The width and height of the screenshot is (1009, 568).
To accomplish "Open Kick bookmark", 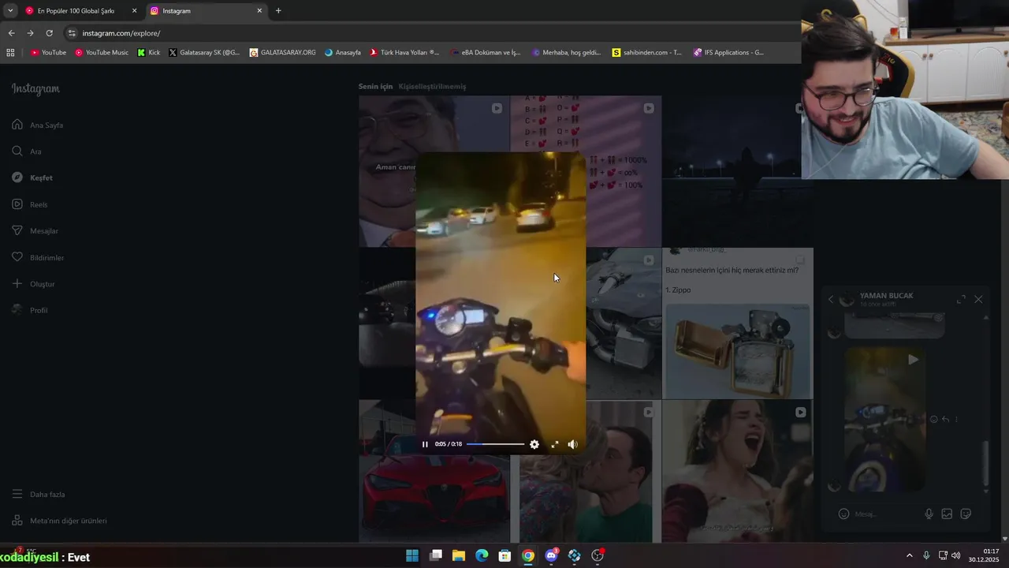I will tap(148, 53).
